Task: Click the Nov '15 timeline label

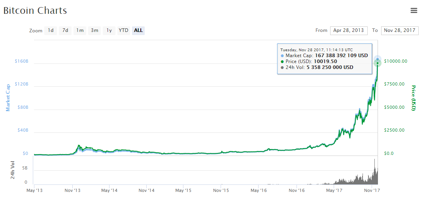Action: 221,191
